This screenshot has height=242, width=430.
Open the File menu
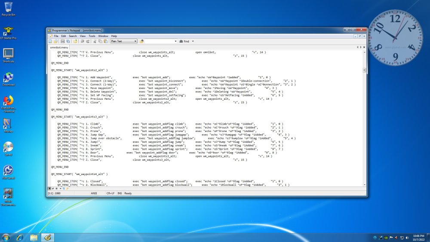56,36
